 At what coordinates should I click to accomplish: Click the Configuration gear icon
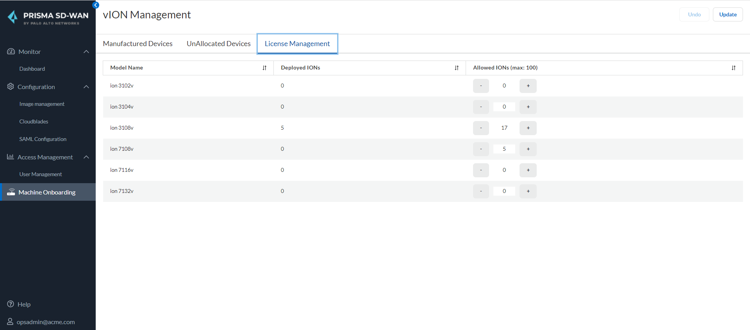[x=11, y=86]
